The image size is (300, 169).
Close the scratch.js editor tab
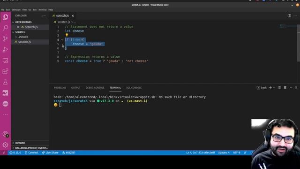click(73, 15)
